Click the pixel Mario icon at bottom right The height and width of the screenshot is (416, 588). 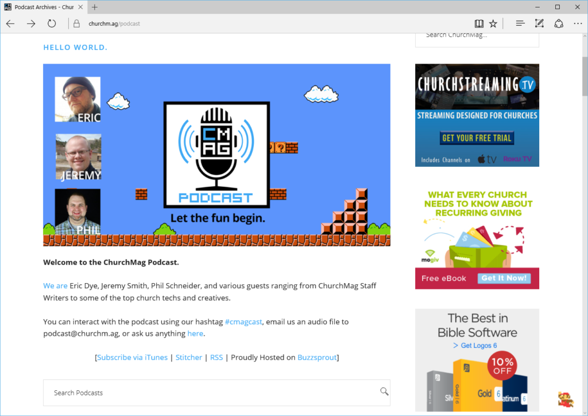(x=565, y=399)
